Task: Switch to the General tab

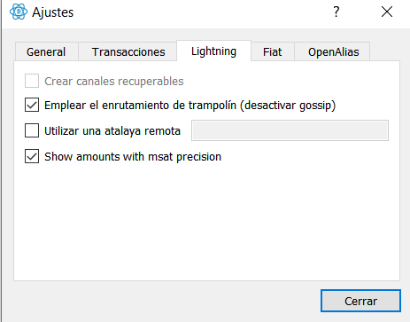Action: click(46, 52)
